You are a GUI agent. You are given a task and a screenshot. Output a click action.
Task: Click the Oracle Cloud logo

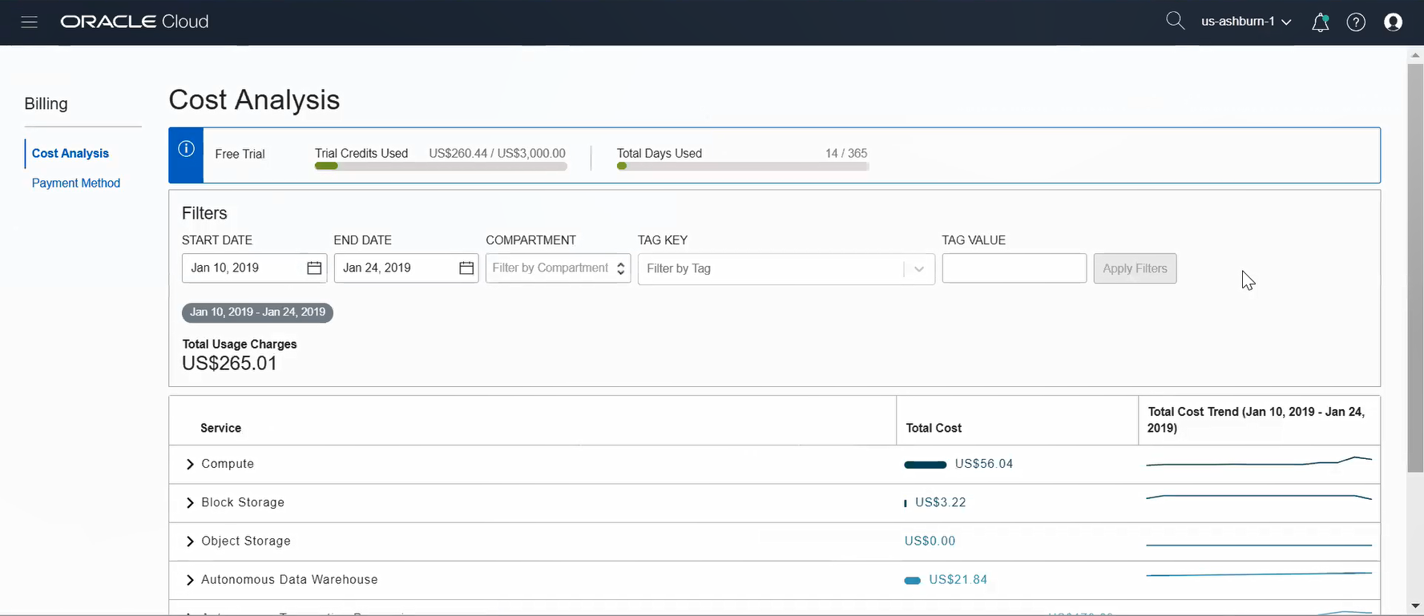coord(135,22)
